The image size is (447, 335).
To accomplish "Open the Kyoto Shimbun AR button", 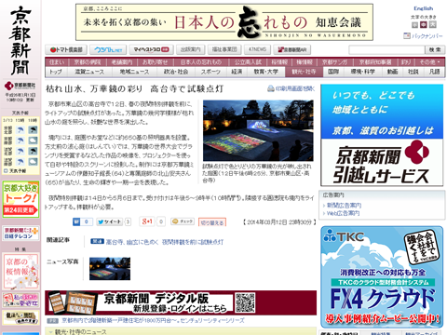I will click(x=292, y=49).
